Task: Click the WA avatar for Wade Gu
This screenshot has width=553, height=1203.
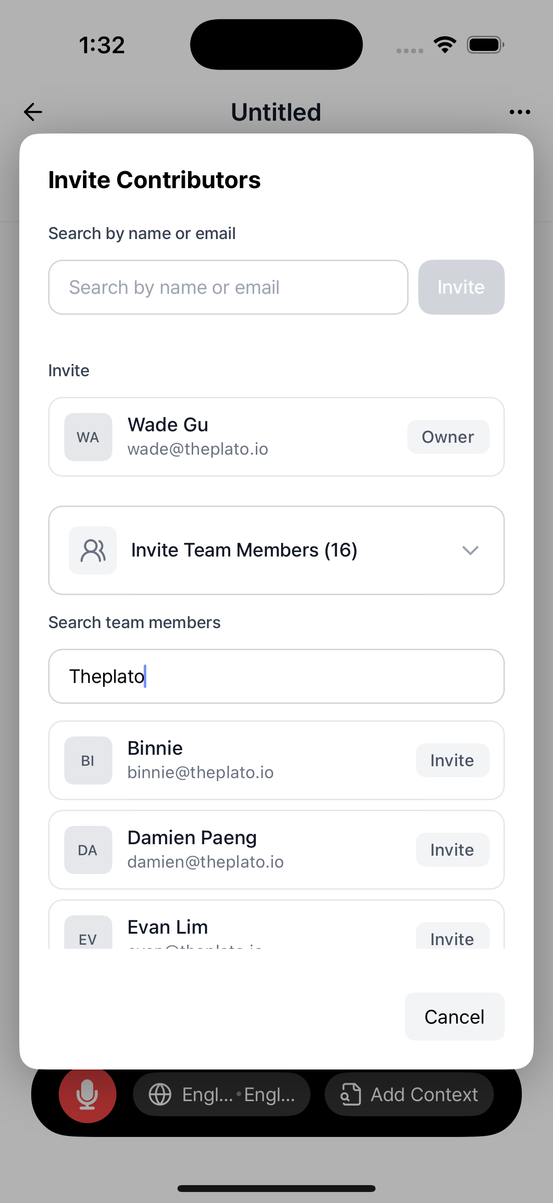Action: (88, 437)
